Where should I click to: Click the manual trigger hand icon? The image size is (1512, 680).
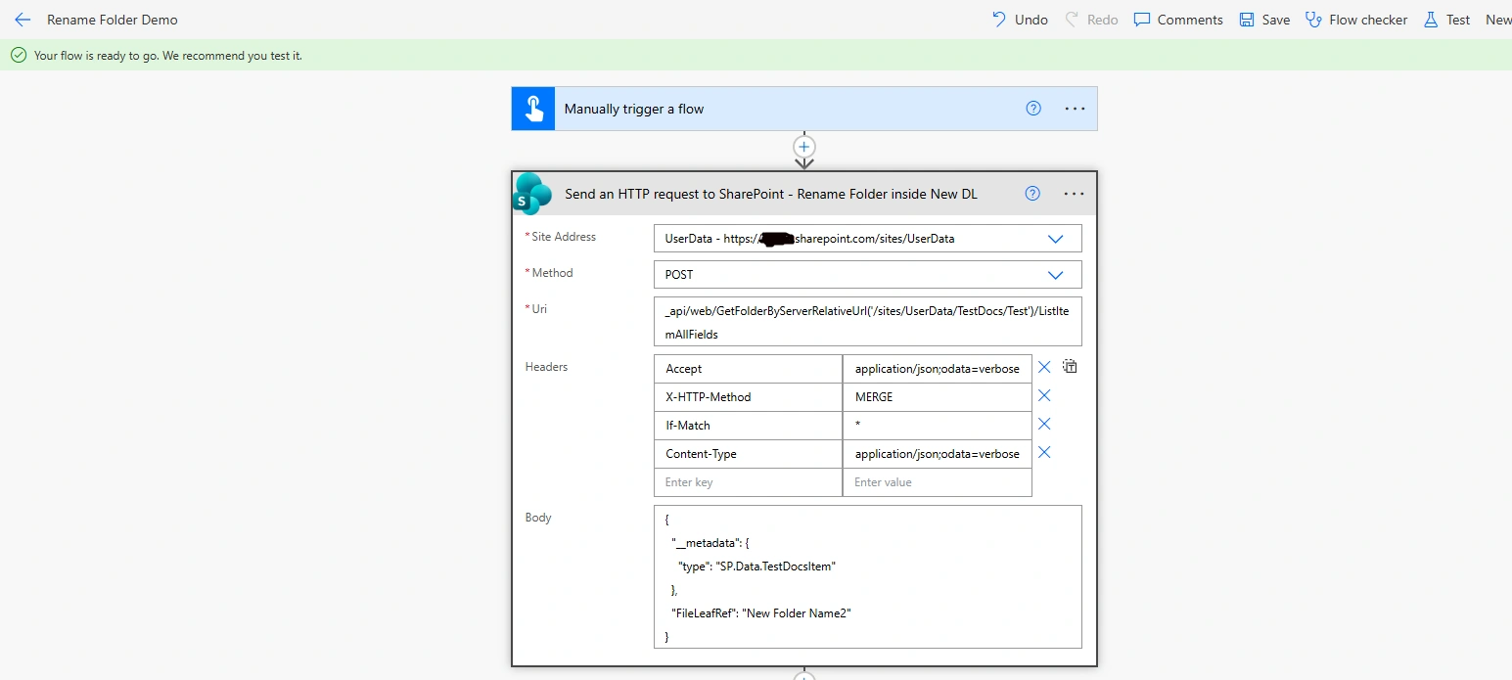(533, 109)
